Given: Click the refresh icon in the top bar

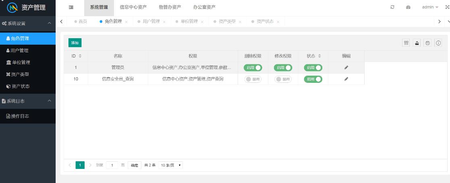Looking at the screenshot, I should (392, 7).
